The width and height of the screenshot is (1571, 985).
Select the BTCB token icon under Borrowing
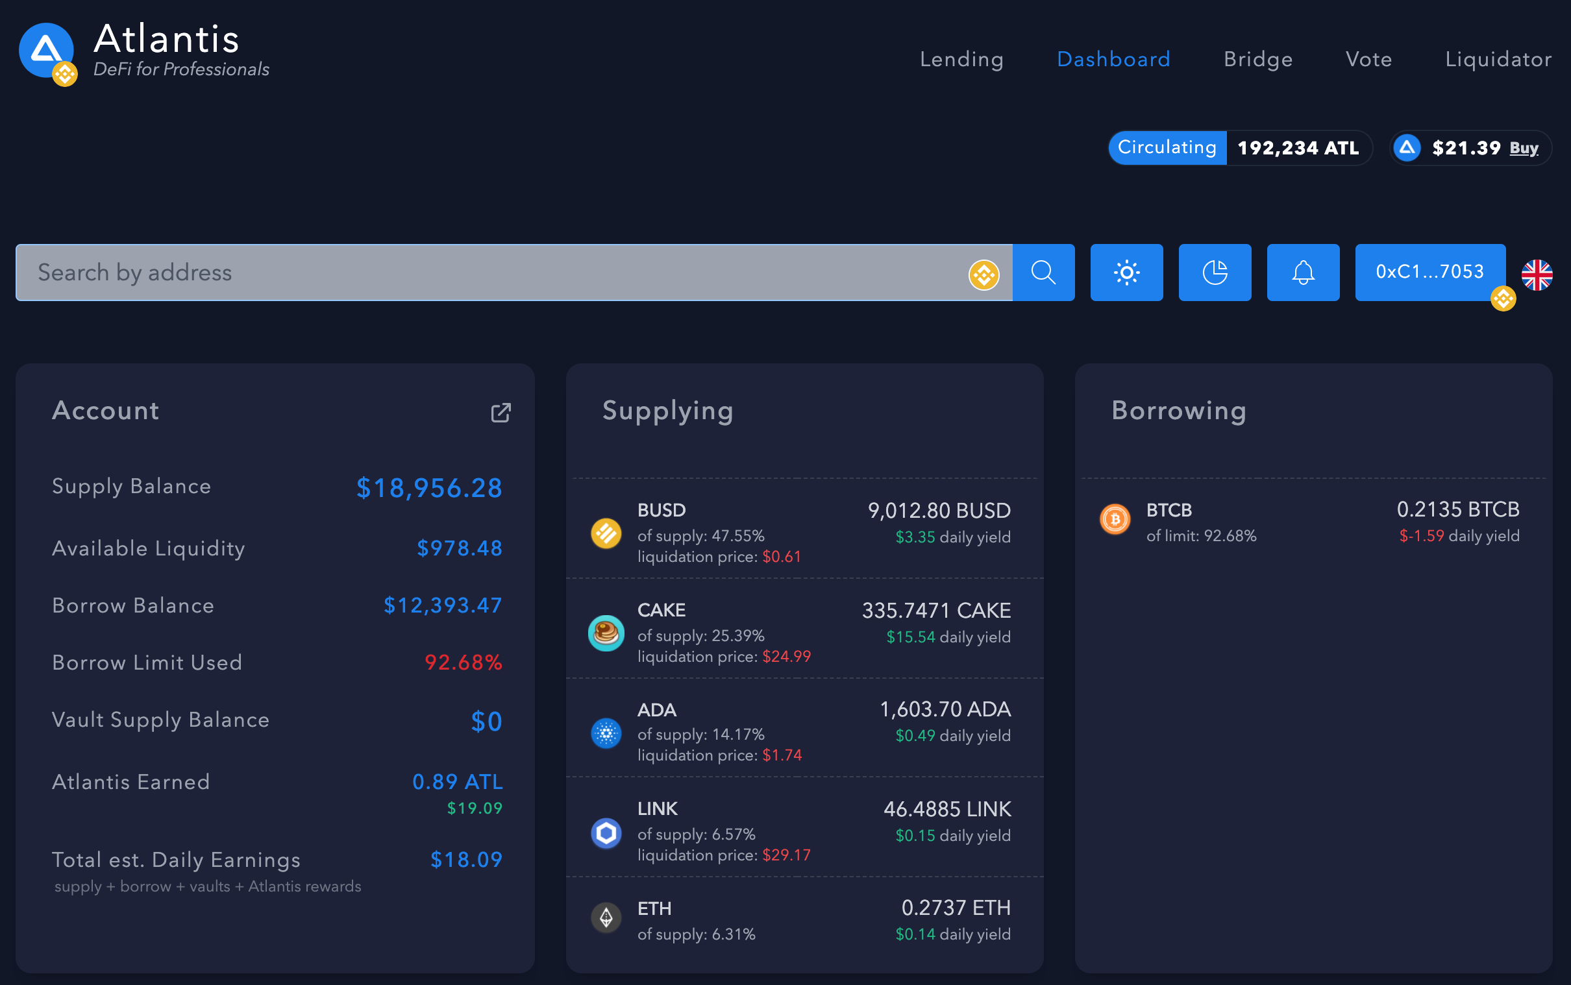(x=1115, y=519)
